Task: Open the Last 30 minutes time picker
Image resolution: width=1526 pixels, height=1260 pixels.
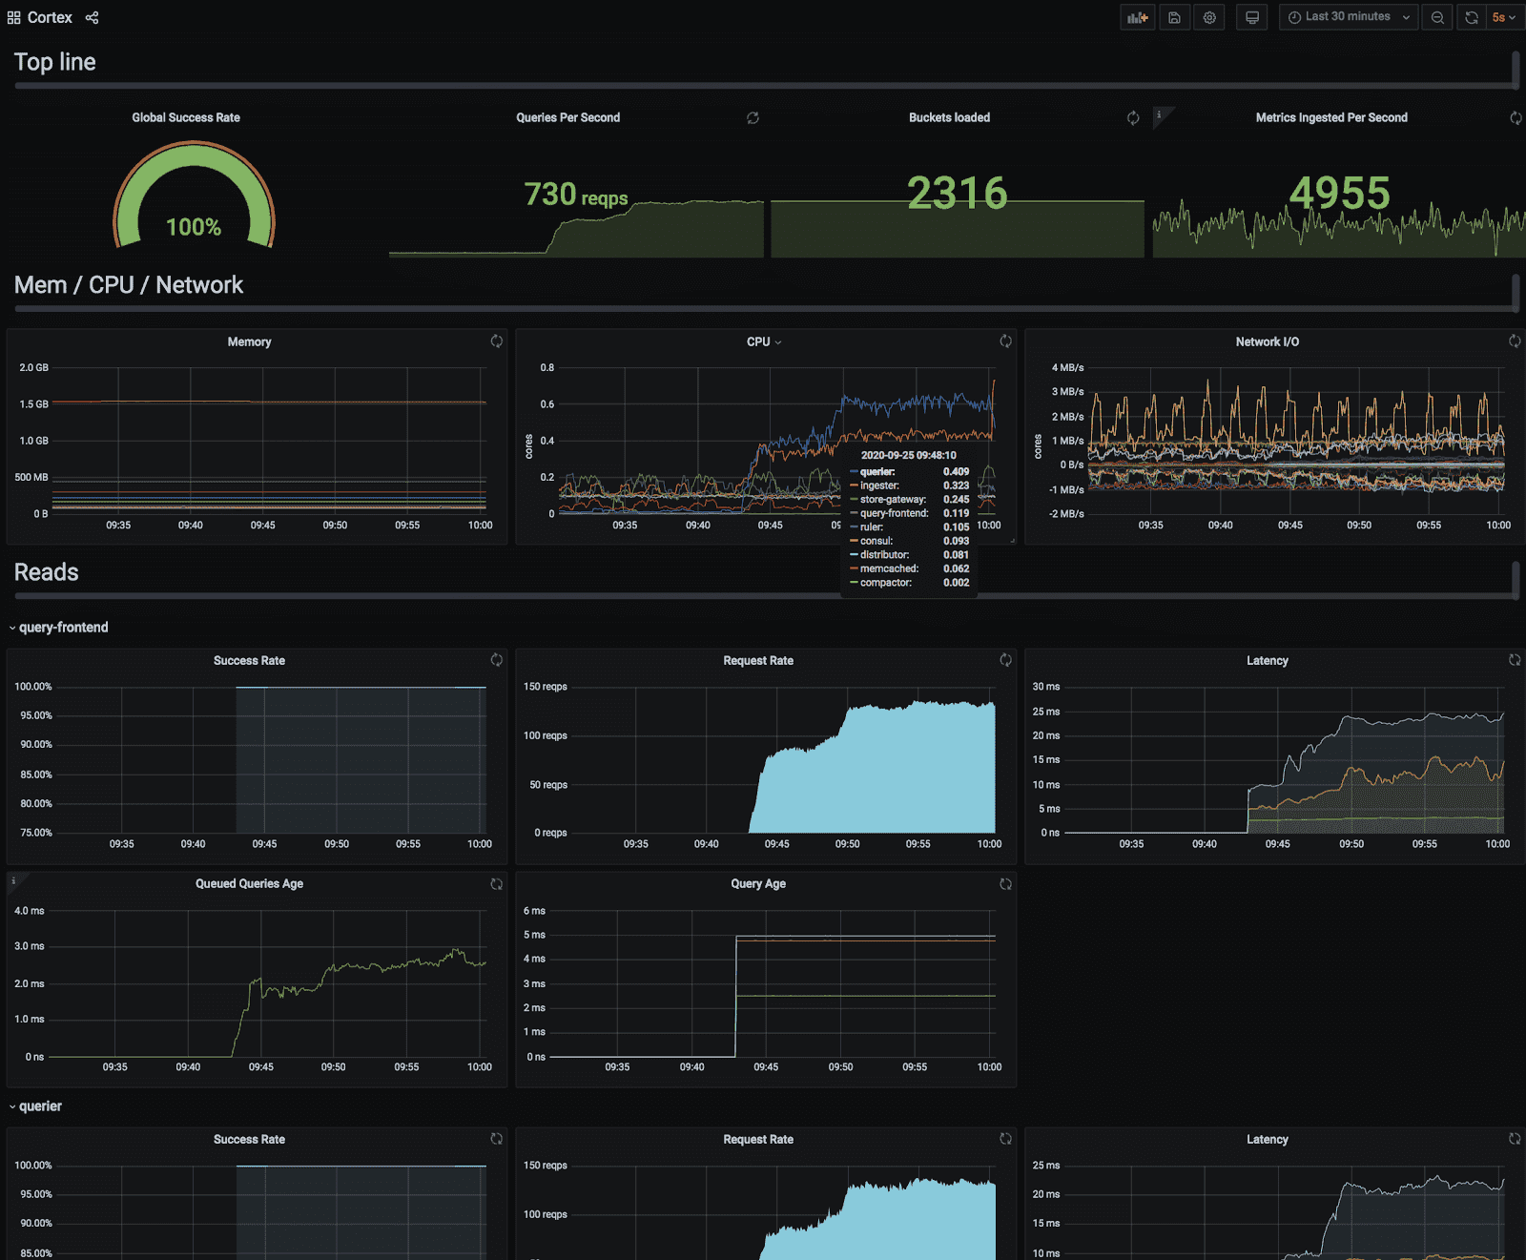Action: coord(1348,17)
